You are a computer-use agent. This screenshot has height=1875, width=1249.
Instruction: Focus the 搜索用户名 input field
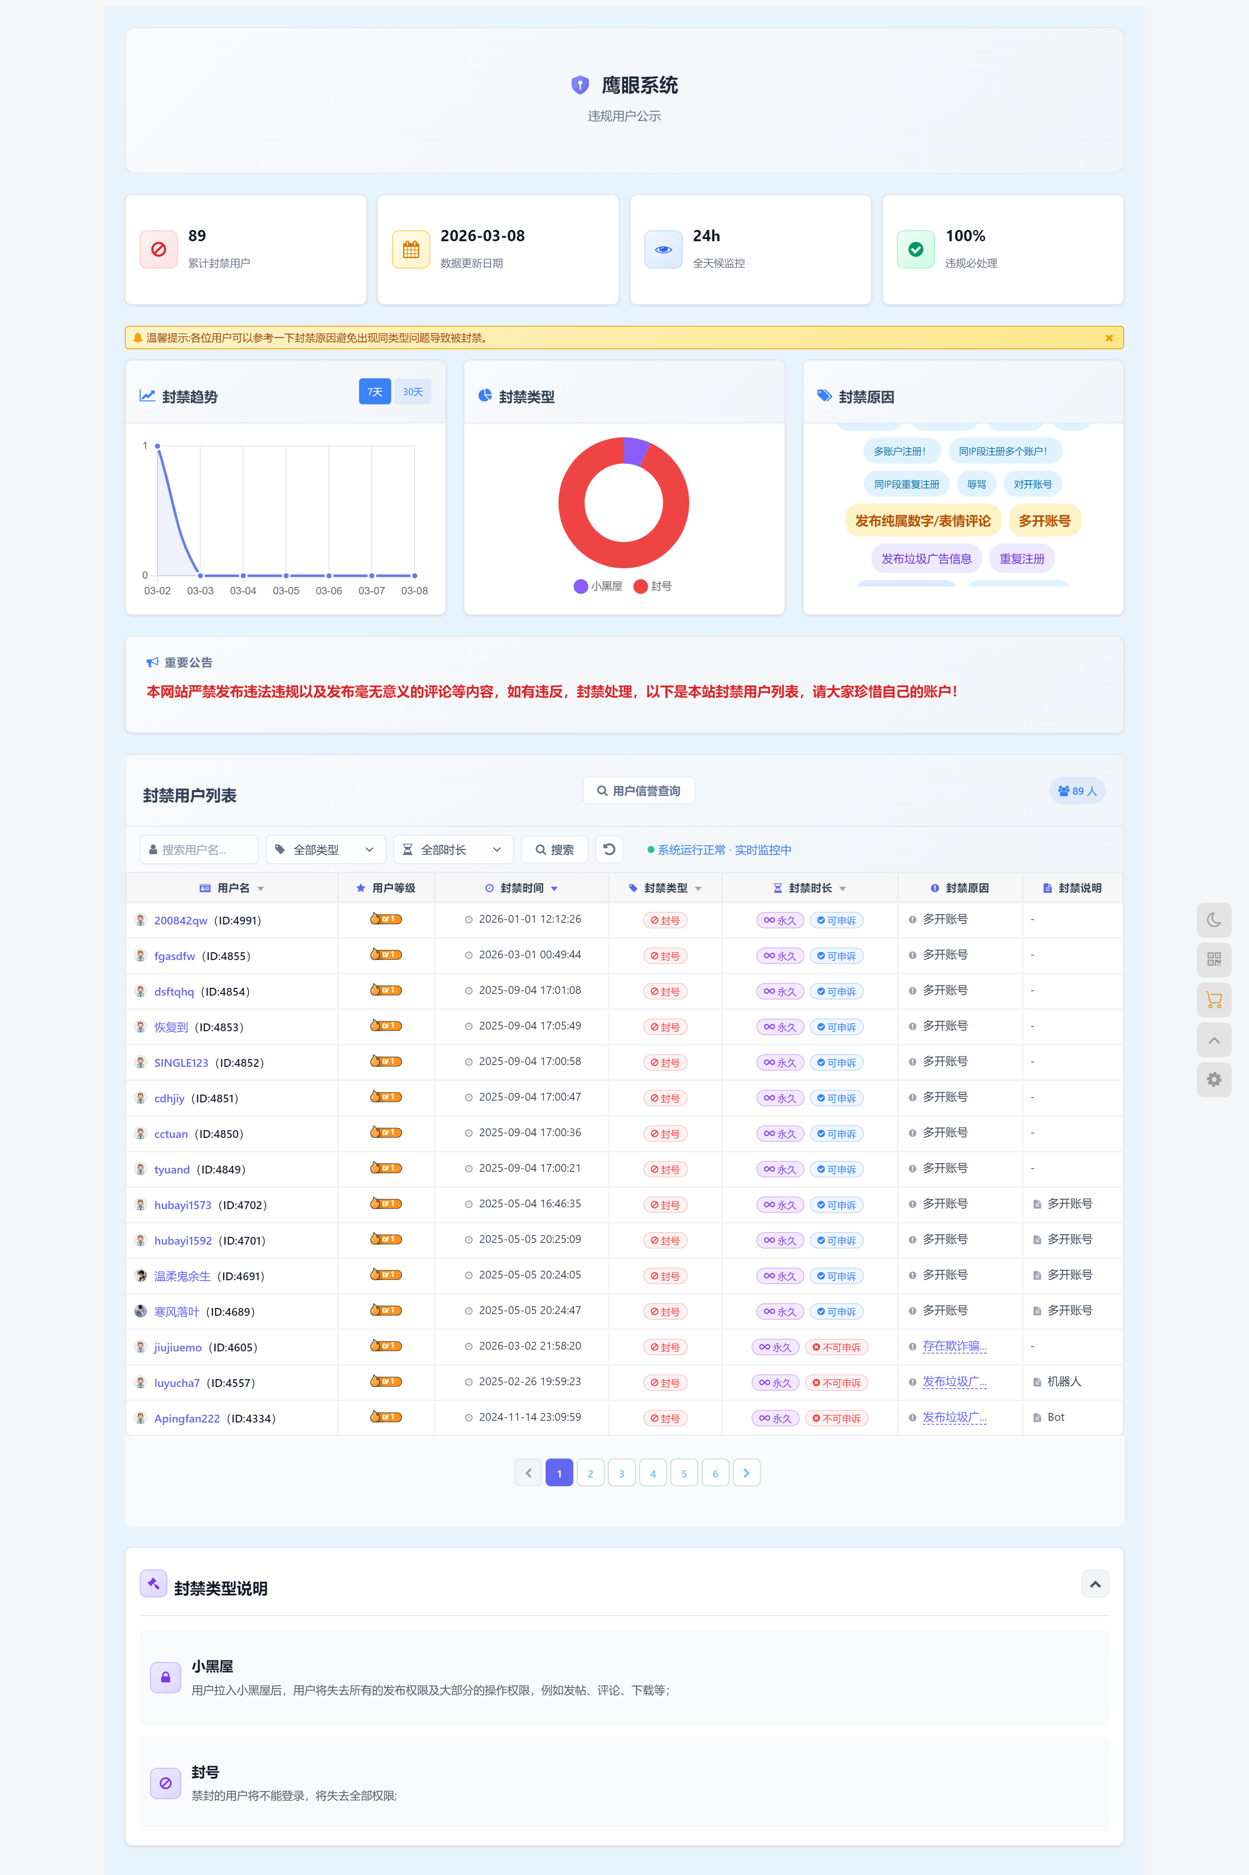pyautogui.click(x=199, y=849)
